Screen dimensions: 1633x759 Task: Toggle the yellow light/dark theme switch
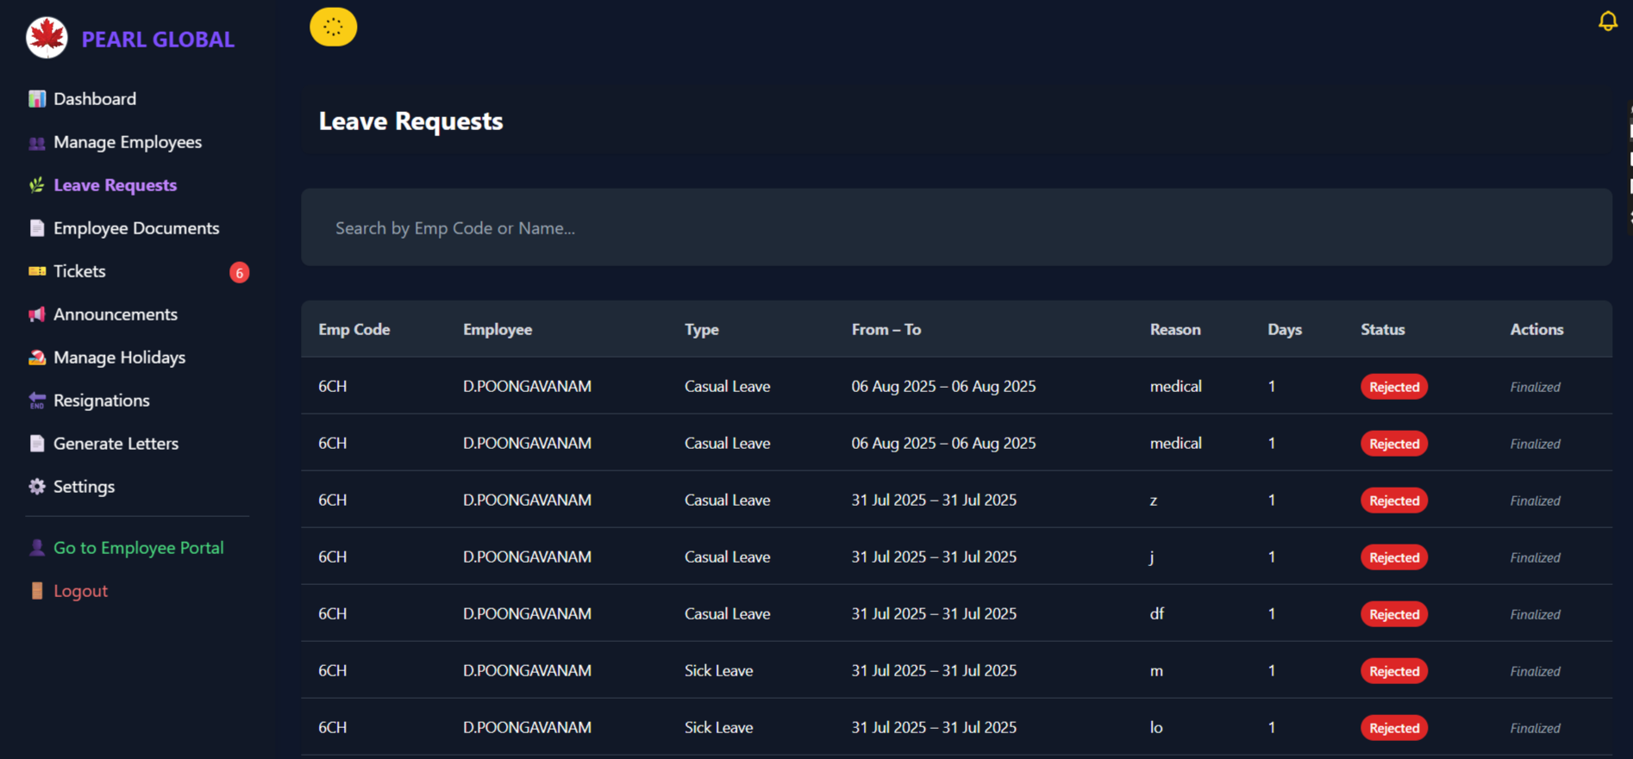coord(334,28)
